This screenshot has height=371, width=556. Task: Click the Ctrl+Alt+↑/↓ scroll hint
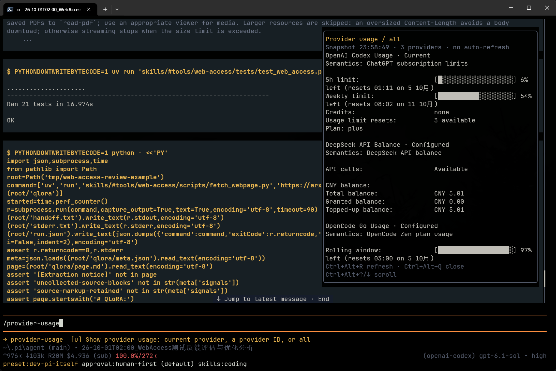point(361,275)
